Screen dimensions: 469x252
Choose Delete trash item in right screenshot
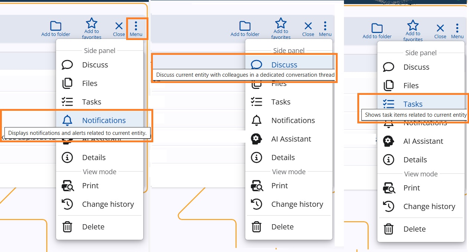(421, 229)
